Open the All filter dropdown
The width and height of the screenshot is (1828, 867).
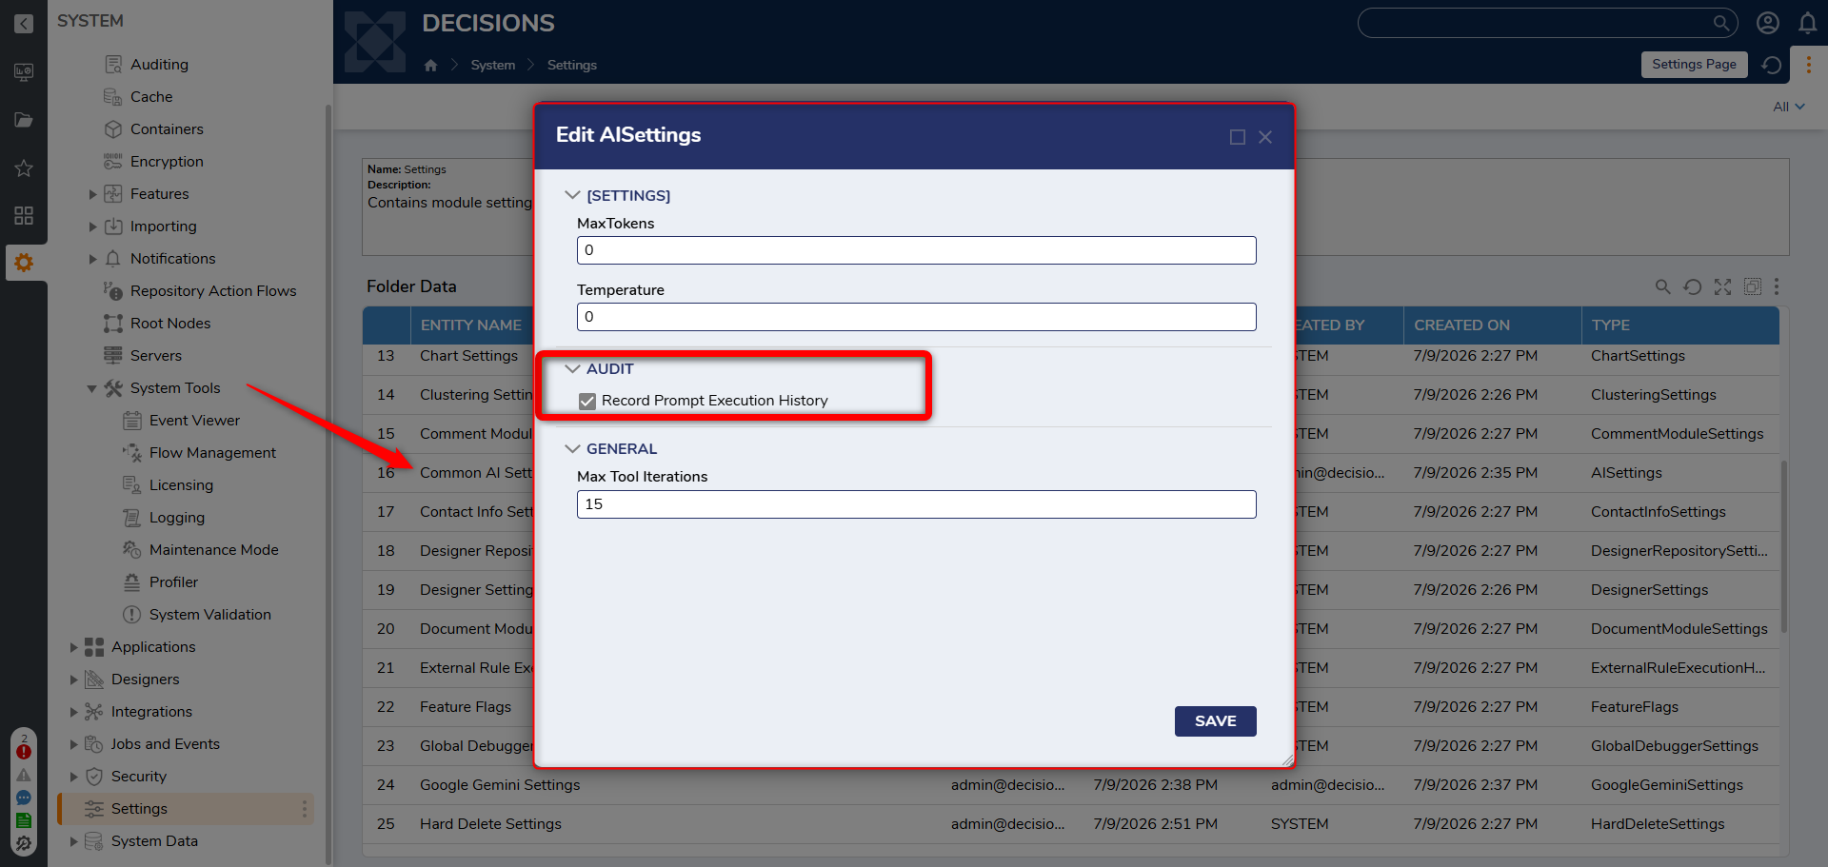[x=1789, y=107]
